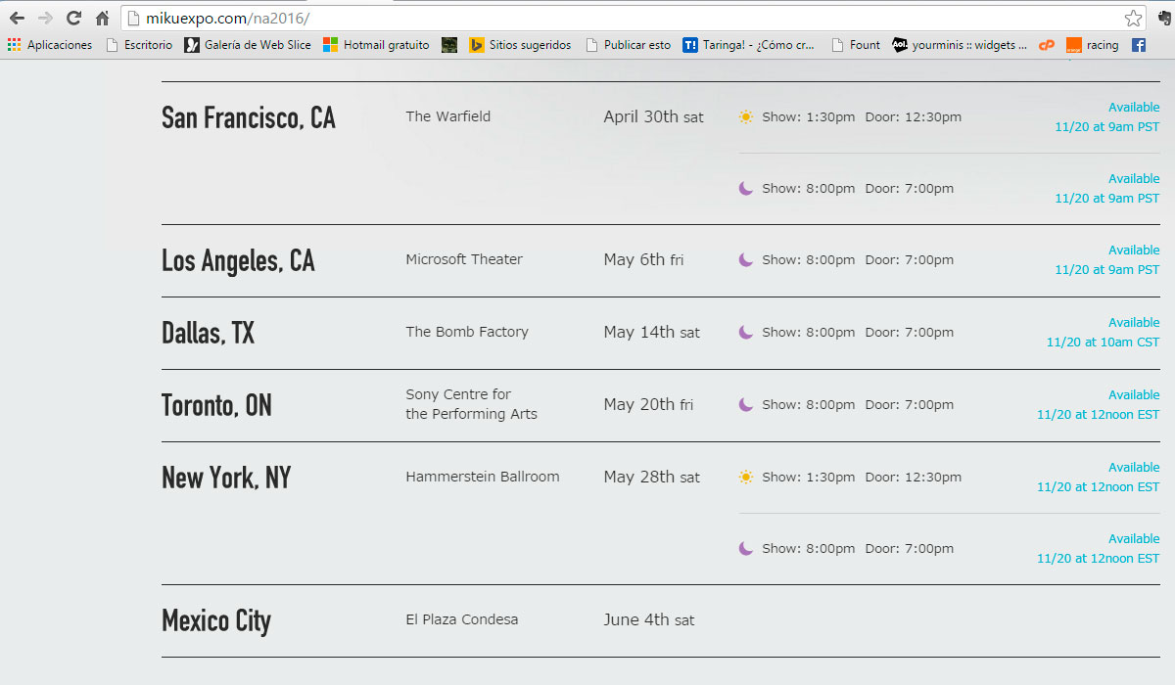Open the Facebook bookmark icon

point(1139,45)
